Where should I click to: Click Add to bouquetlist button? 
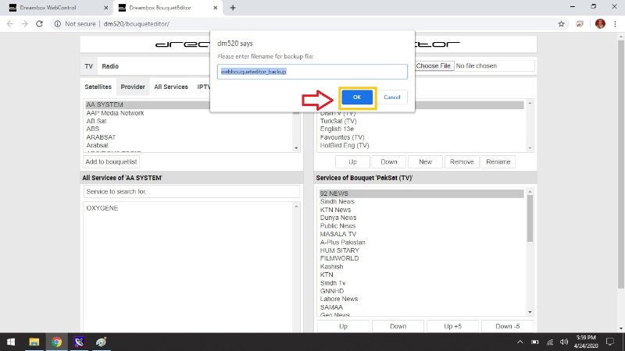tap(111, 161)
